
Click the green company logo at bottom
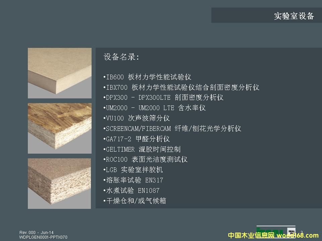271,231
